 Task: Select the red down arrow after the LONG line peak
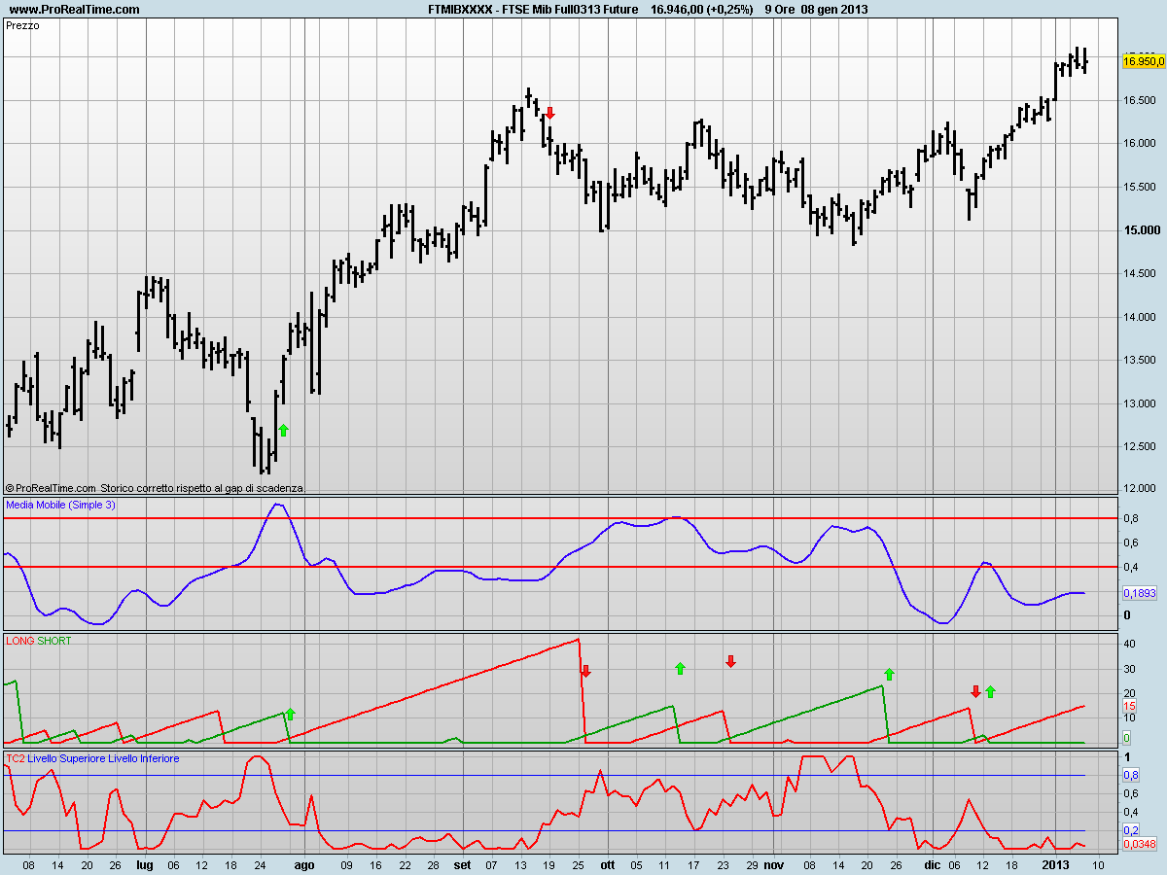tap(585, 671)
